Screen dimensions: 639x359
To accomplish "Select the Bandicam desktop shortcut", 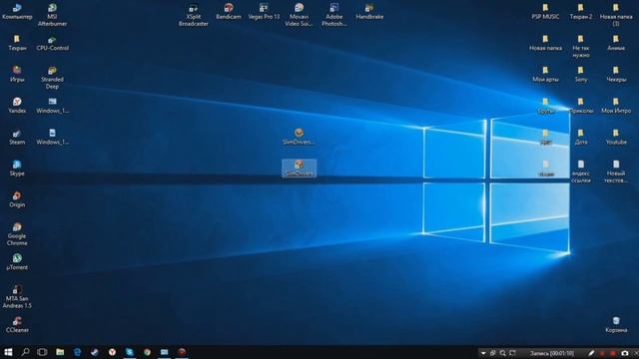I will (x=229, y=11).
